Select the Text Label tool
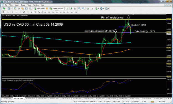 (35, 12)
